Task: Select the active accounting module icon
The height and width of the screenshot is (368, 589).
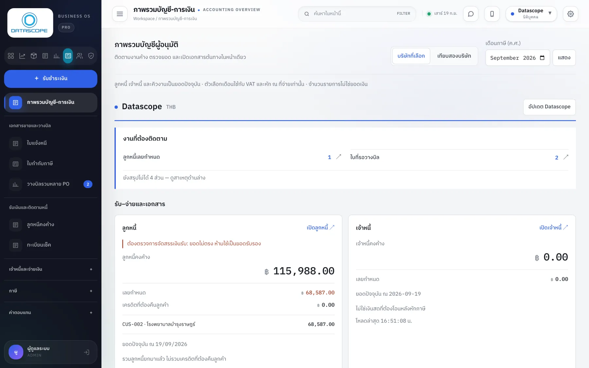Action: pyautogui.click(x=68, y=56)
